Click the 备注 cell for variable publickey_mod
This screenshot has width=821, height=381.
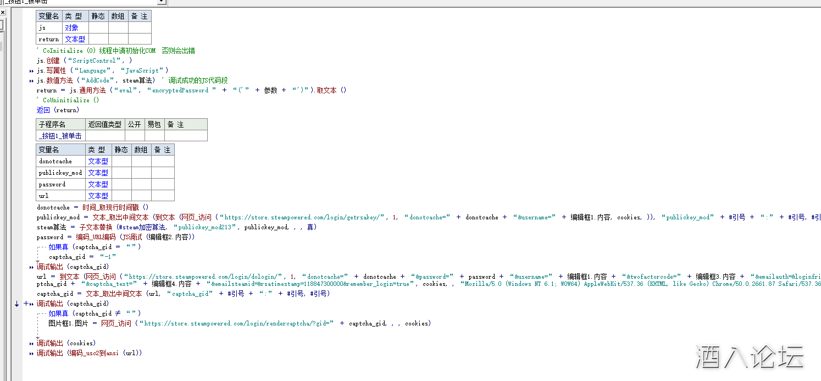pos(163,173)
